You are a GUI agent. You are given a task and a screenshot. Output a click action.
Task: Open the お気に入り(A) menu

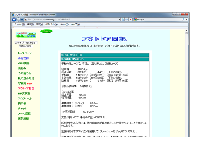coord(51,24)
